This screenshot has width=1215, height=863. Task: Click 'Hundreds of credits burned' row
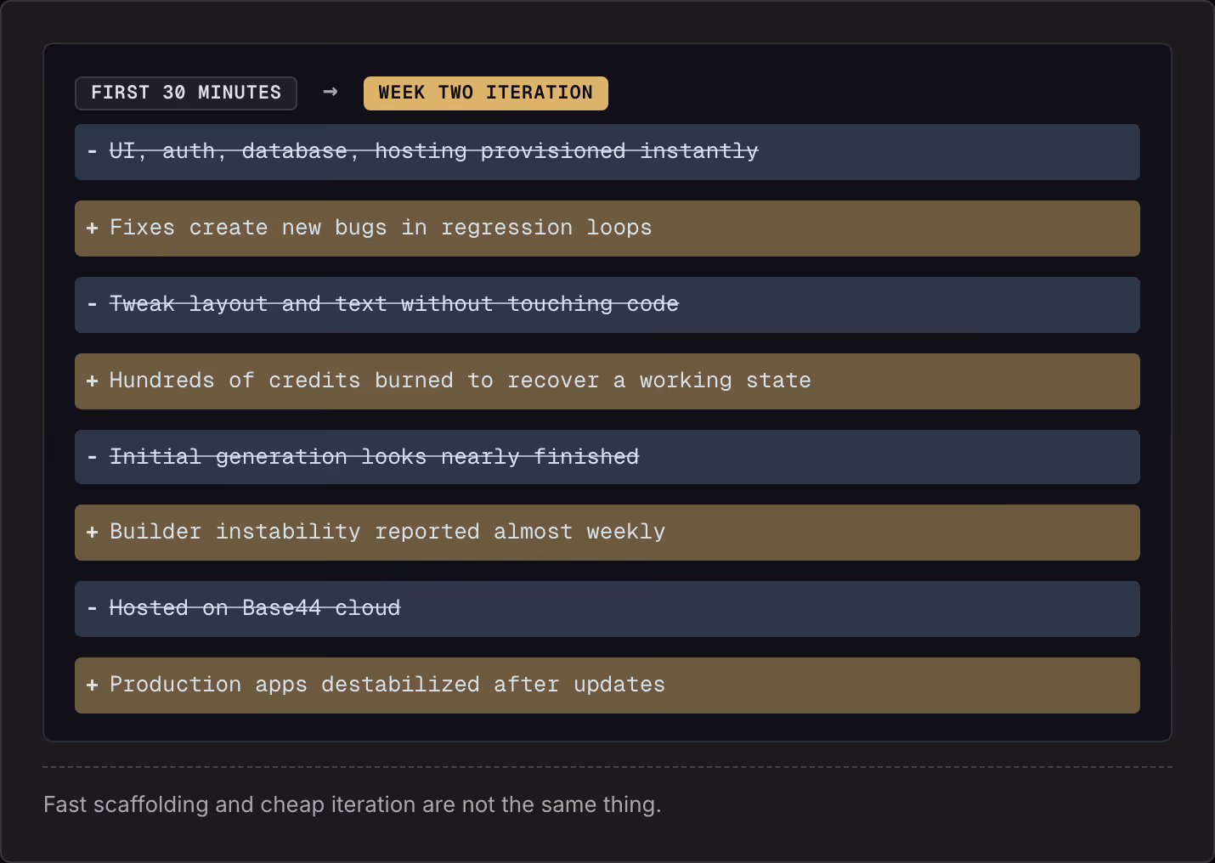607,381
